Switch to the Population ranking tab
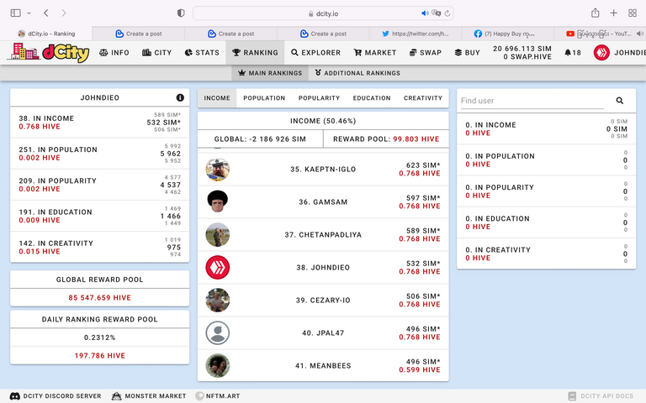Viewport: 646px width, 403px height. coord(264,98)
